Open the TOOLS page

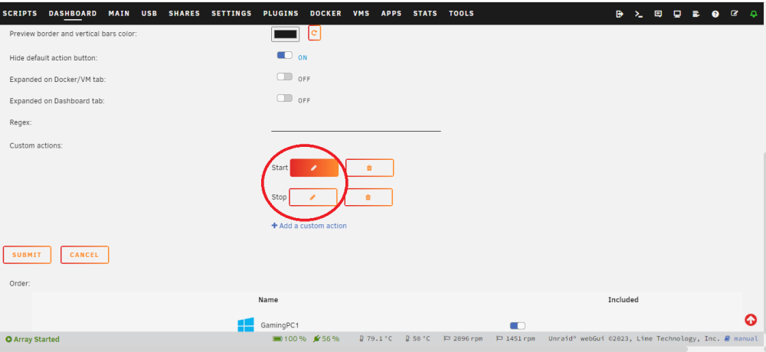[x=461, y=14]
